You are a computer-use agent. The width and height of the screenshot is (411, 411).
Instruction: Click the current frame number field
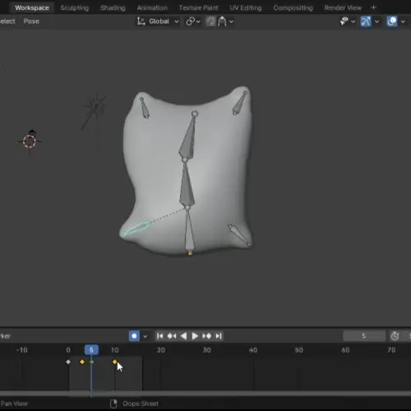pyautogui.click(x=364, y=335)
